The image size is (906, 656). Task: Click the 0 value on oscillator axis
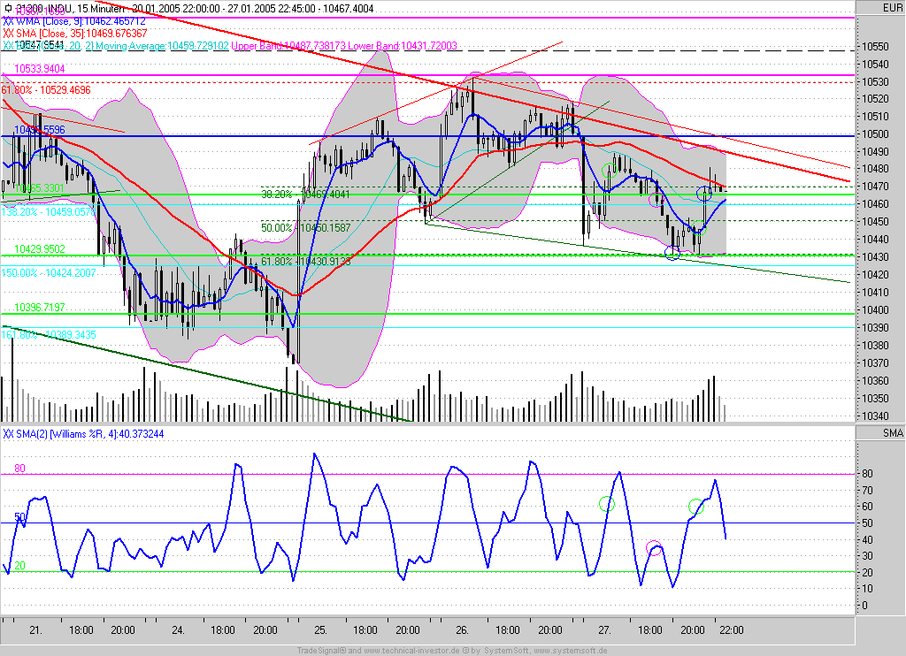coord(865,606)
